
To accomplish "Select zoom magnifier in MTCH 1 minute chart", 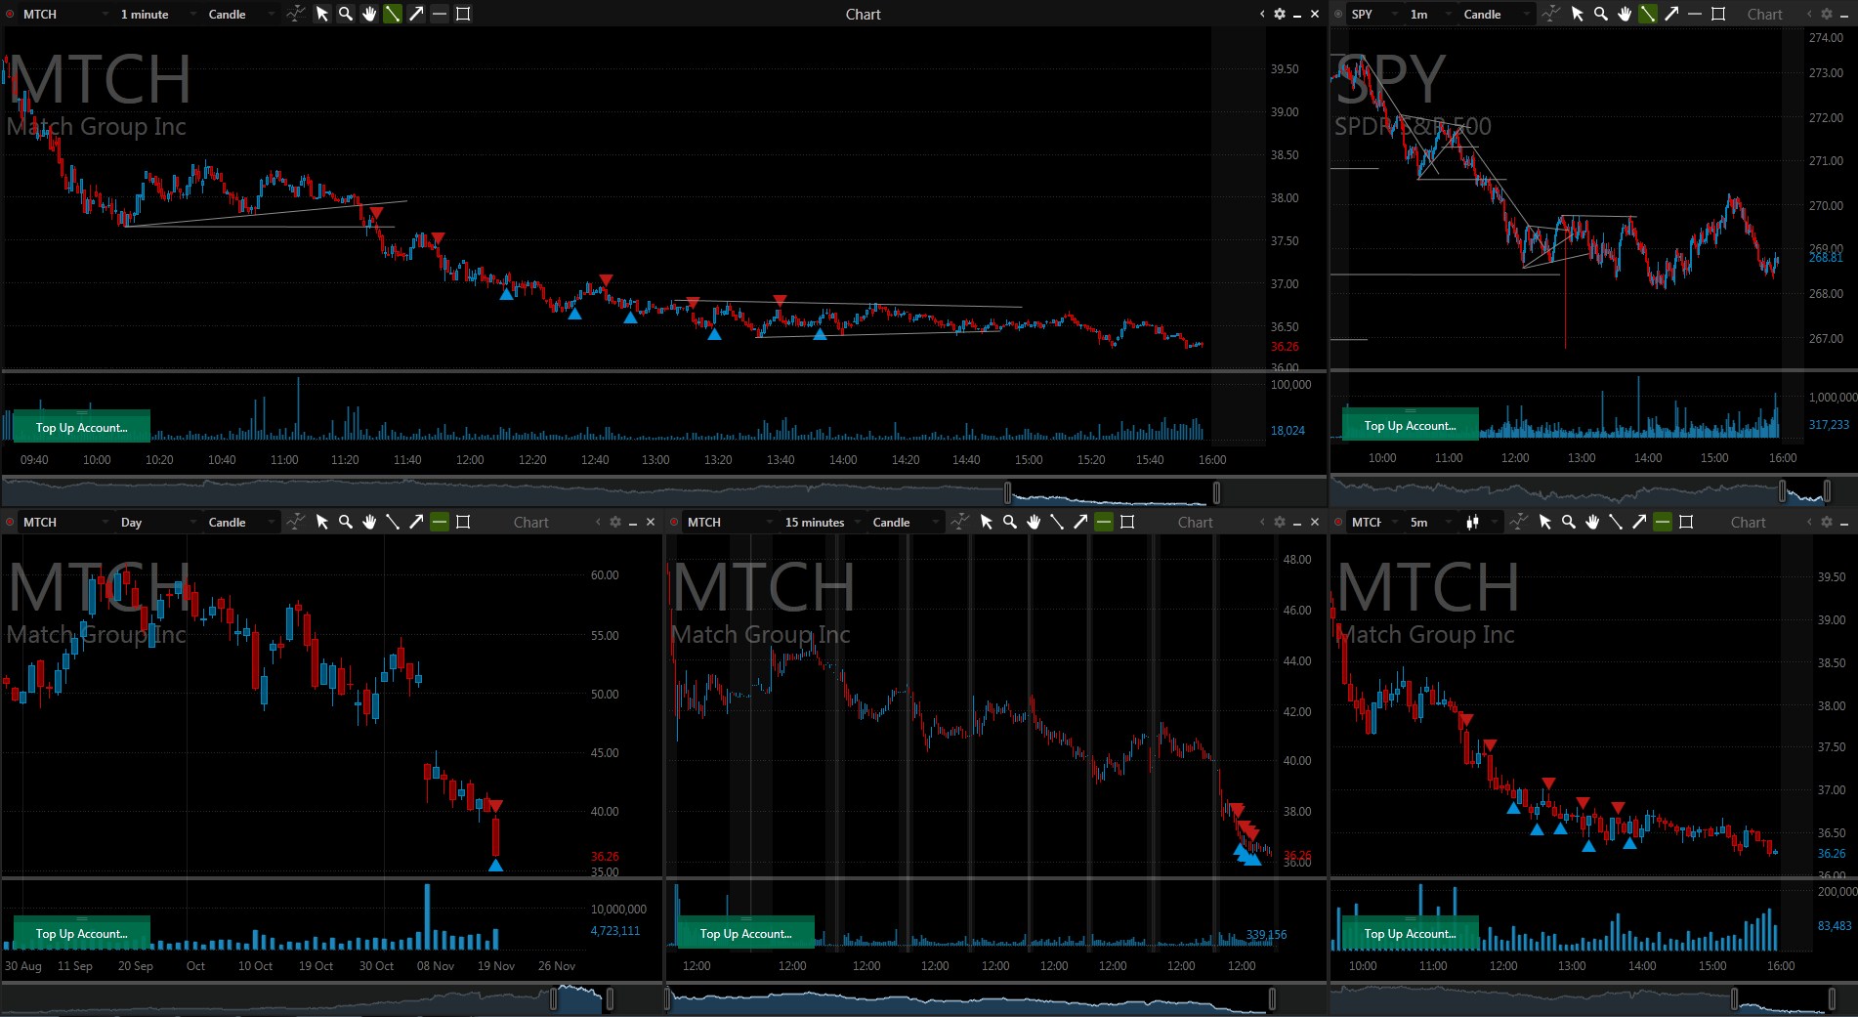I will [x=346, y=14].
